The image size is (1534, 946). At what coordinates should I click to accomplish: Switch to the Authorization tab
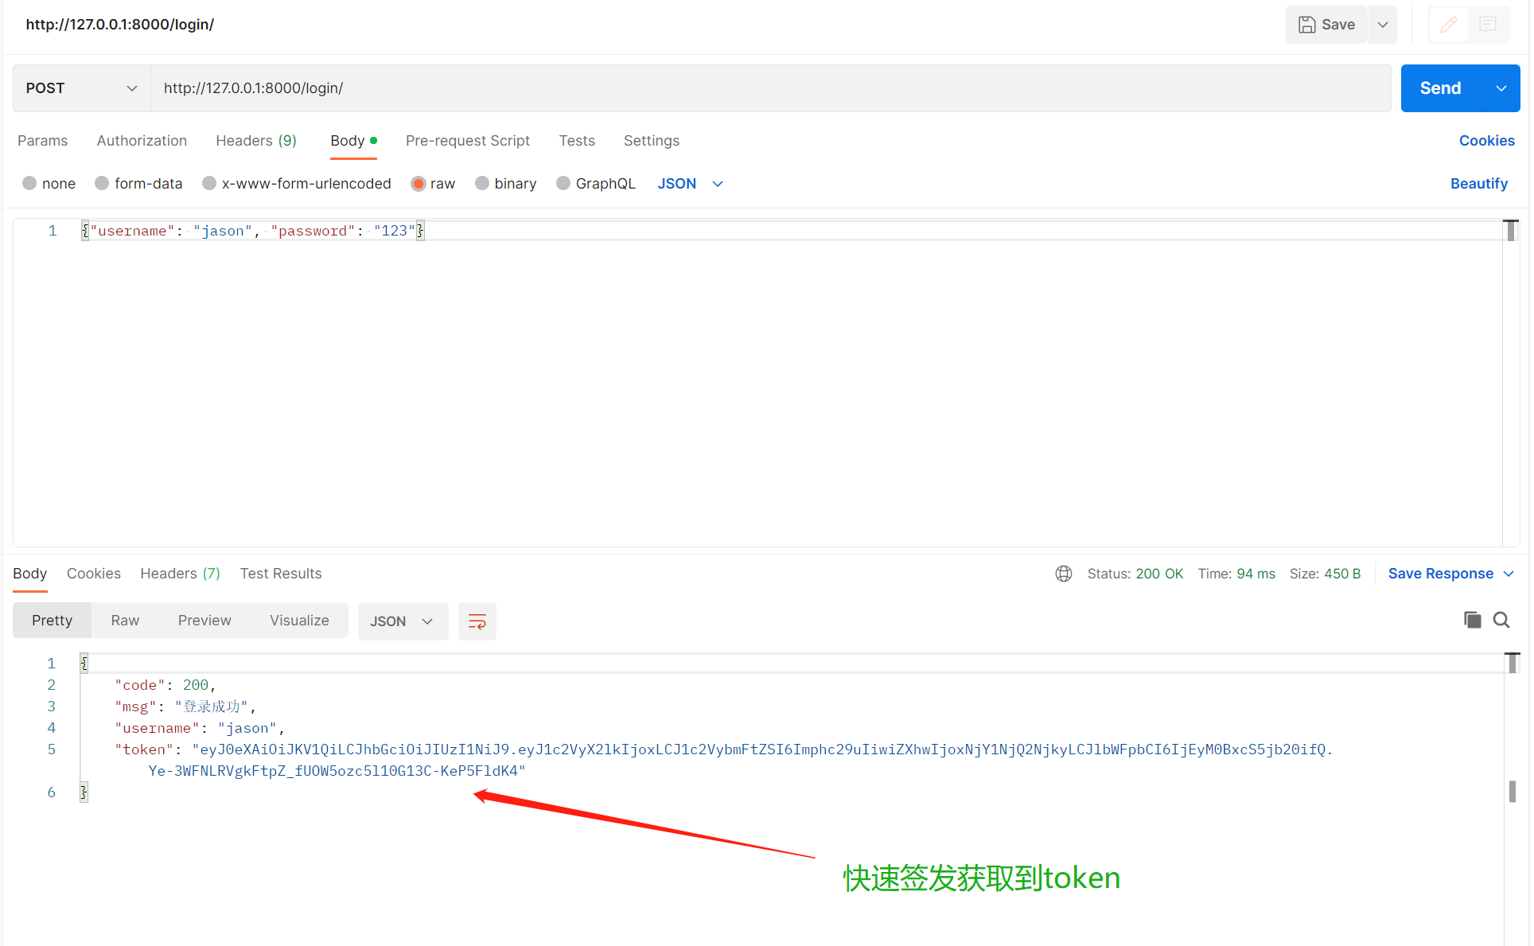click(142, 141)
